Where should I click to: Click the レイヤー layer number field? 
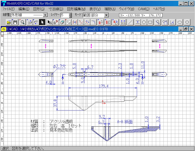(65, 15)
